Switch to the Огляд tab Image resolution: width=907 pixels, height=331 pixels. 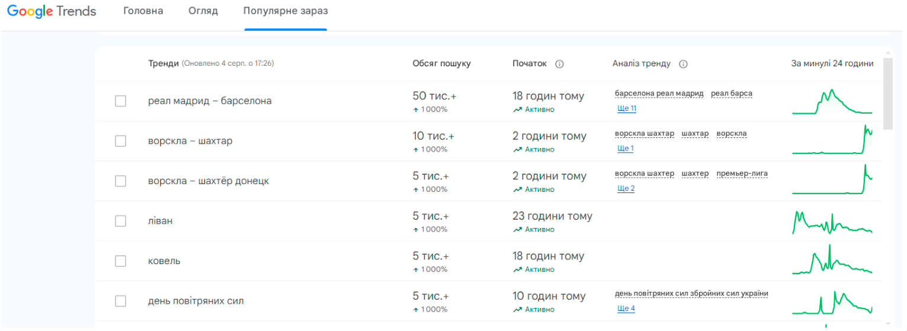(x=203, y=11)
